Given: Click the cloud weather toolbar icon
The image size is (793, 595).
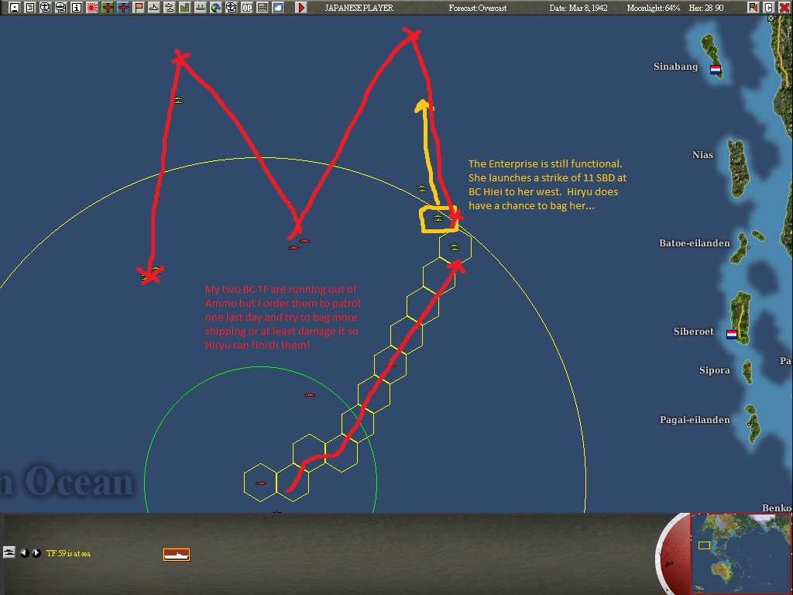Looking at the screenshot, I should pos(278,8).
